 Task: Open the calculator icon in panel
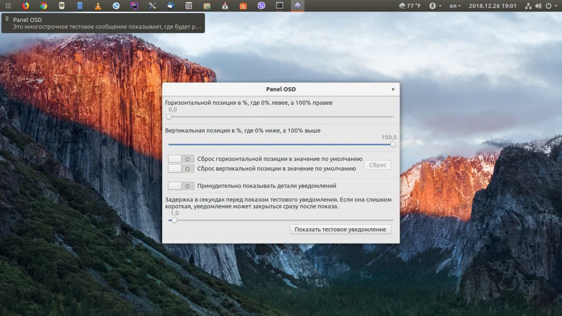tap(189, 6)
